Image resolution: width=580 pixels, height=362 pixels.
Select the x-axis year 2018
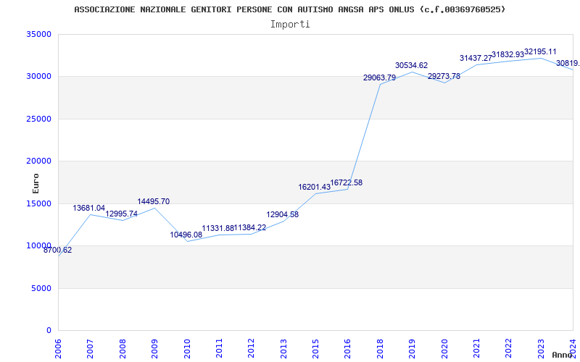[x=380, y=348]
